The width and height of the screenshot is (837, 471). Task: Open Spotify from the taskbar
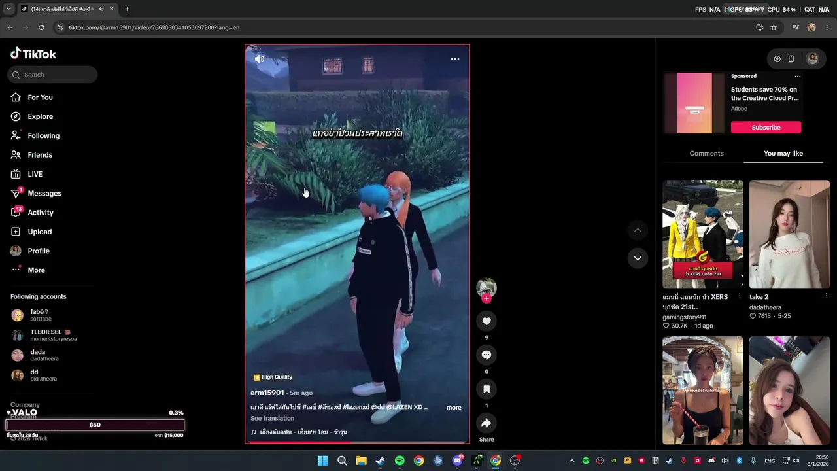(x=400, y=461)
